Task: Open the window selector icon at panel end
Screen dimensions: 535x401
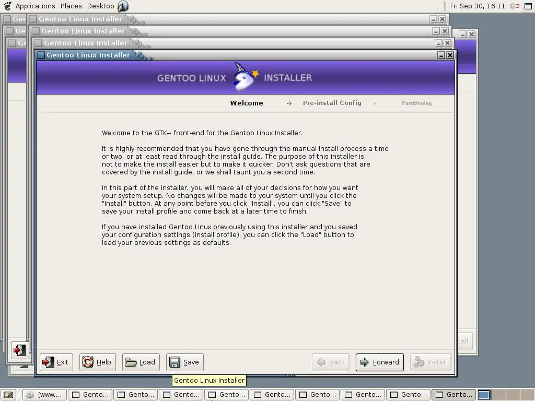Action: [528, 6]
